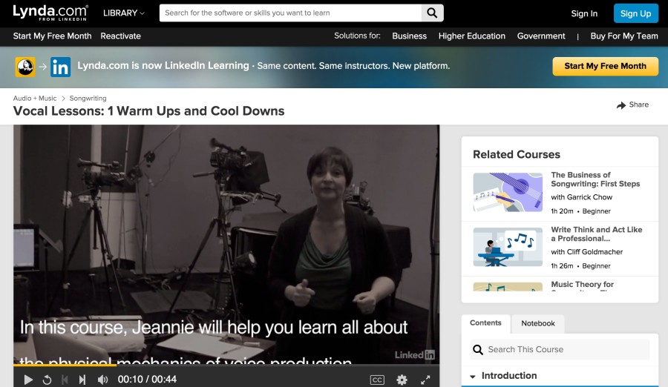Mute the video volume

click(102, 380)
